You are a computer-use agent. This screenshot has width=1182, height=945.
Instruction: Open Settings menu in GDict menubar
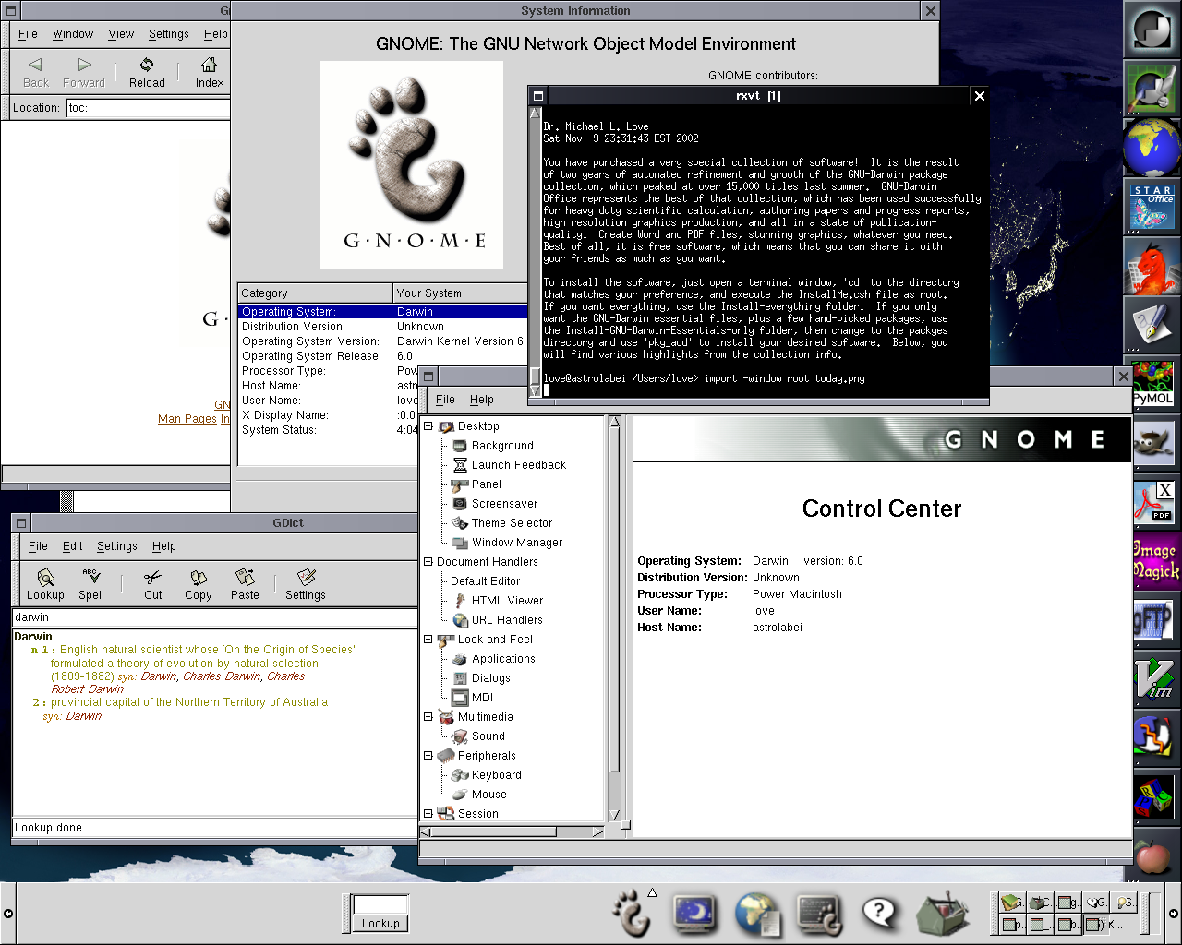[117, 546]
